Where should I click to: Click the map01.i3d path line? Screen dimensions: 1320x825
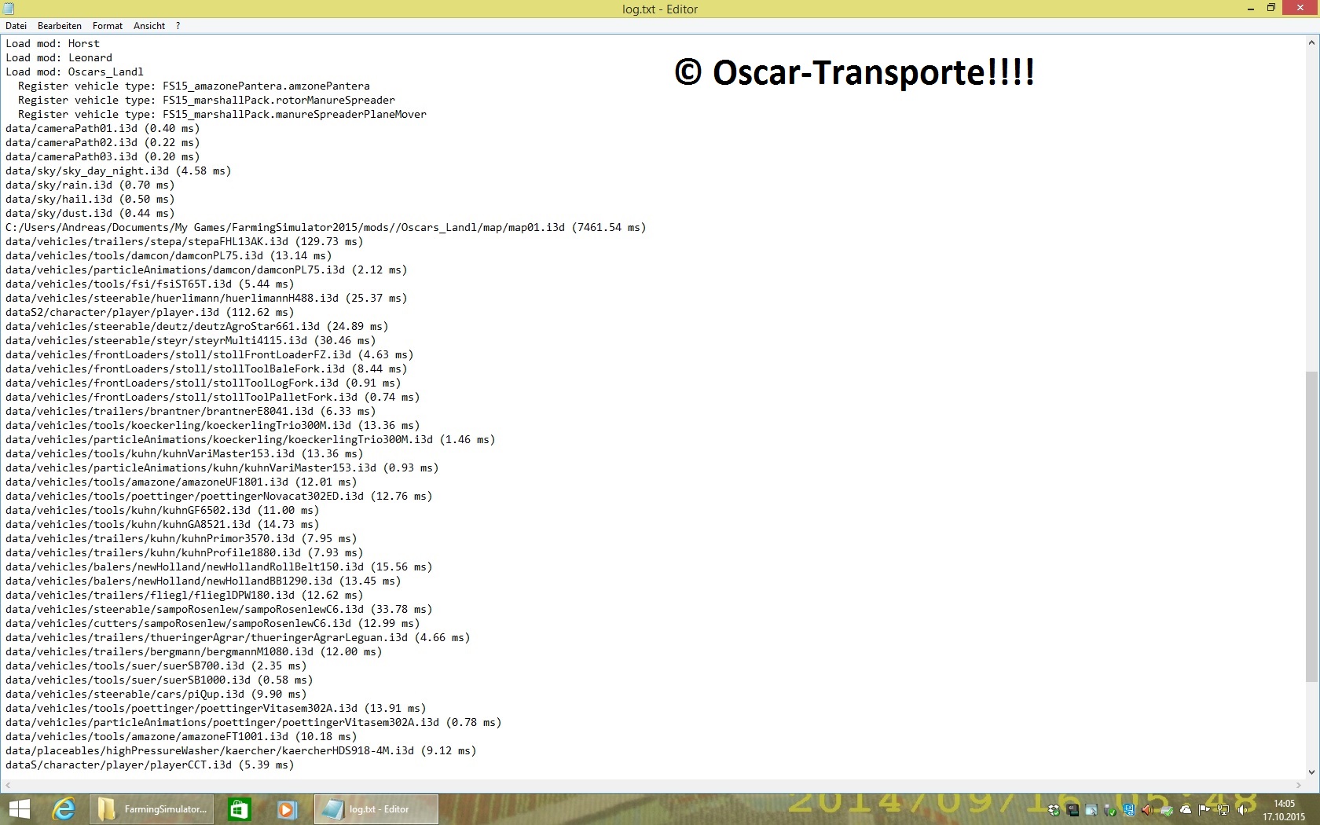326,228
